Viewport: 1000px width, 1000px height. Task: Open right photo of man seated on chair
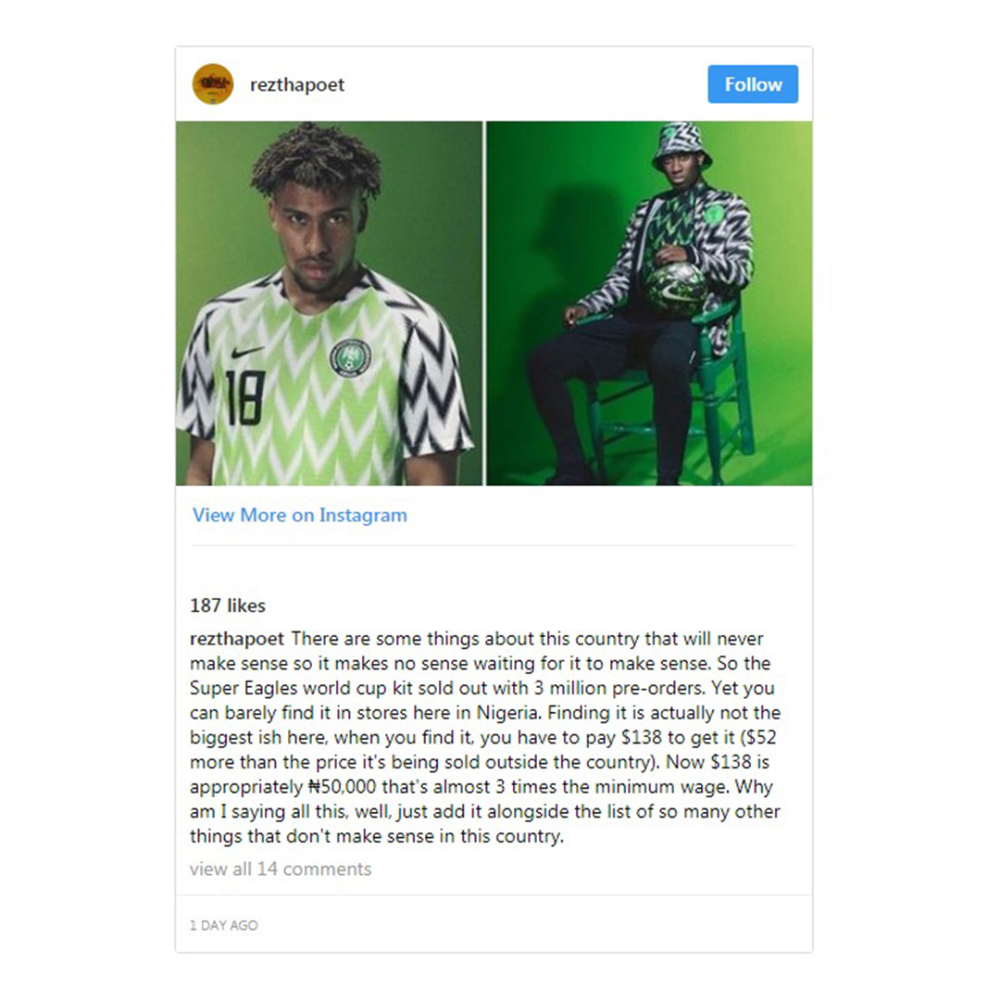pyautogui.click(x=649, y=304)
